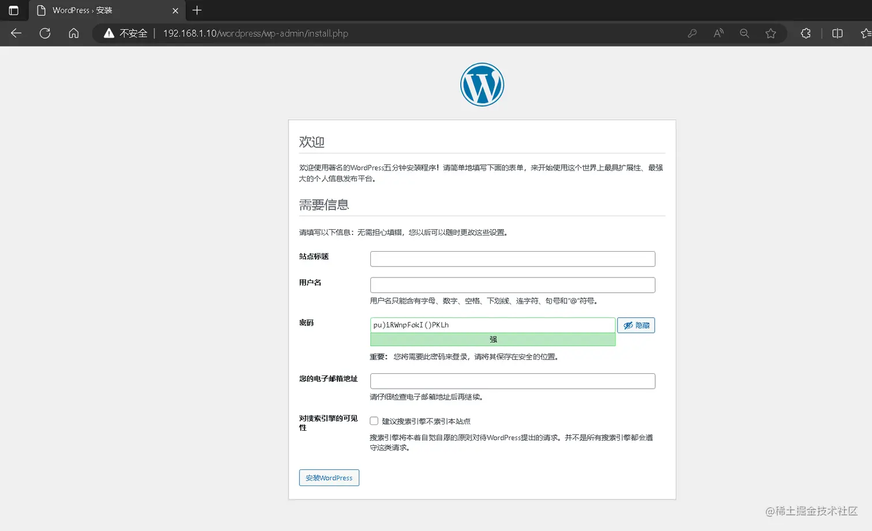872x531 pixels.
Task: Activate the read aloud icon
Action: [719, 33]
